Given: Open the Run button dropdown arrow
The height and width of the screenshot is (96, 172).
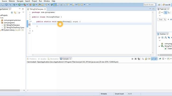Looking at the screenshot, I should click(x=22, y=5).
